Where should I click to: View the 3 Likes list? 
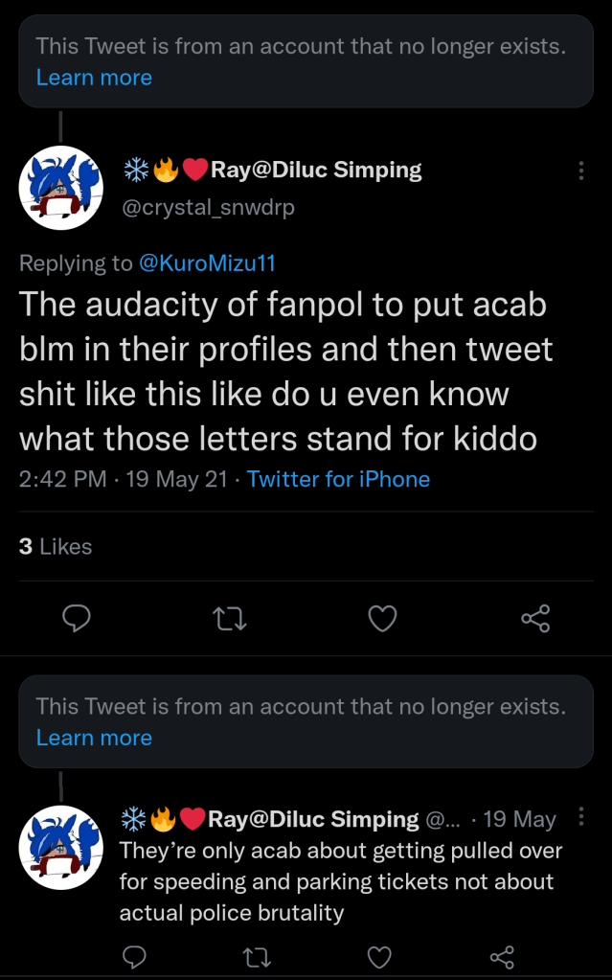point(56,546)
